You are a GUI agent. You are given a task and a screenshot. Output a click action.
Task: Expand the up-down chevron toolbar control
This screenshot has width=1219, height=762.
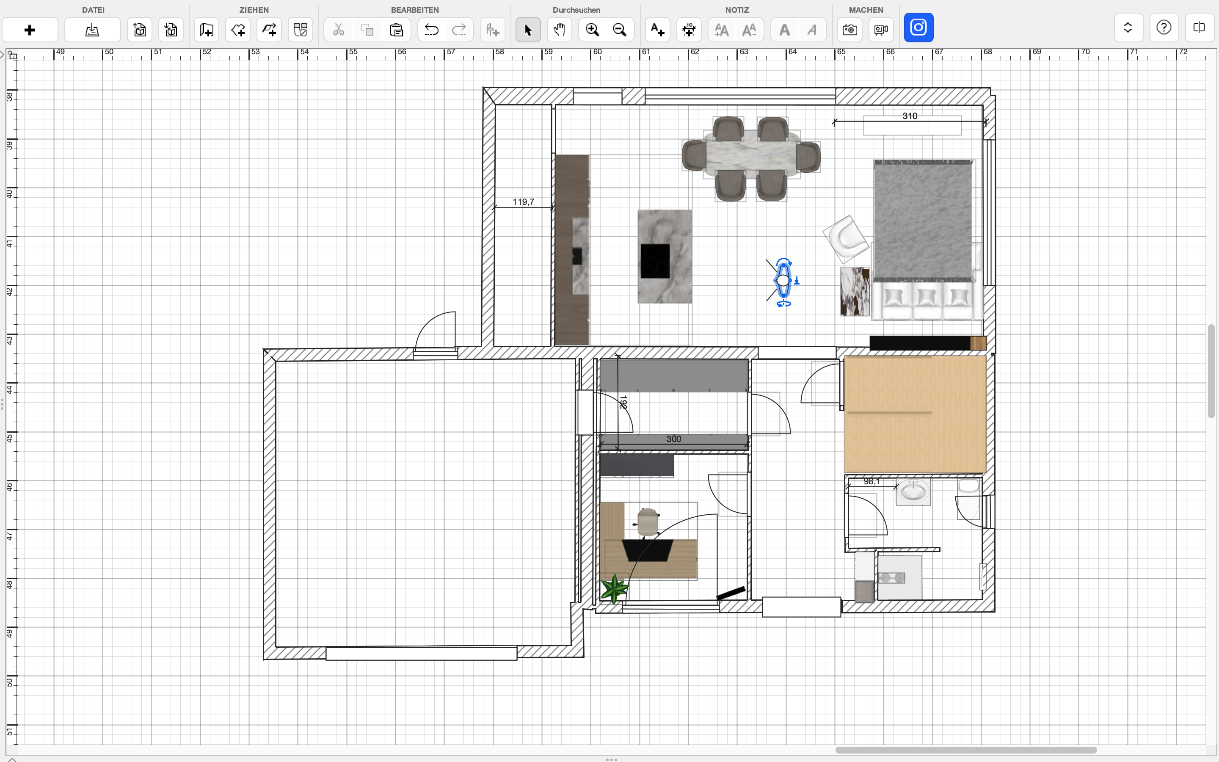tap(1128, 27)
